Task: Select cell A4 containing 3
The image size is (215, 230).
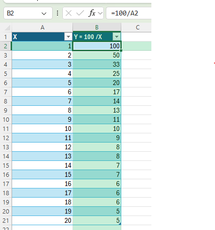Action: pyautogui.click(x=43, y=64)
